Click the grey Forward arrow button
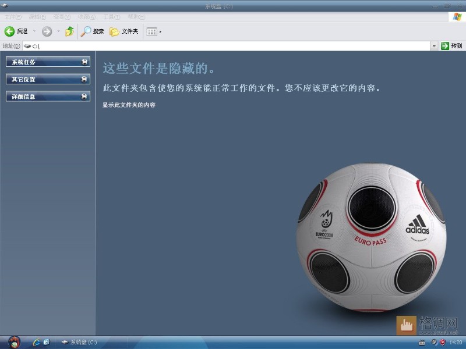Screen dimensions: 466x349 [47, 31]
